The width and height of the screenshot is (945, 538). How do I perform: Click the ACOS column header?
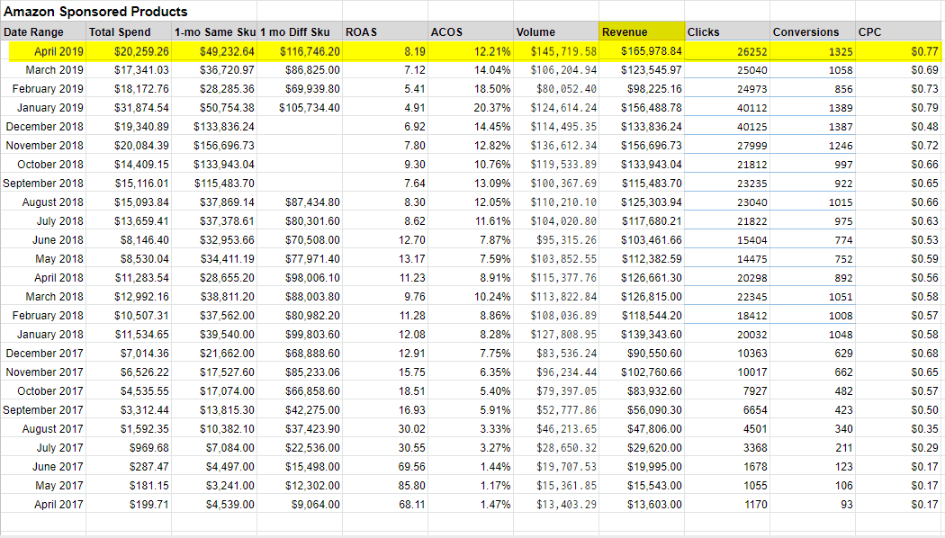472,31
